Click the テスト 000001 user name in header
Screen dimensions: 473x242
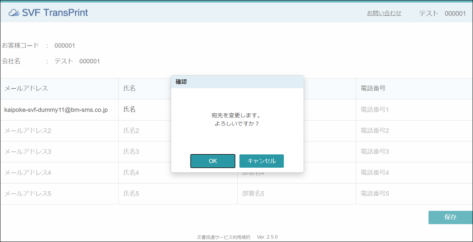click(442, 13)
